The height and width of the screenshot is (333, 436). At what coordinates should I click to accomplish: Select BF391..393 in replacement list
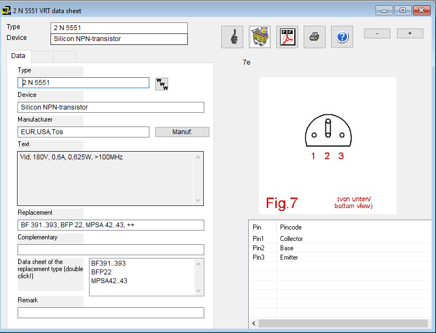(108, 263)
